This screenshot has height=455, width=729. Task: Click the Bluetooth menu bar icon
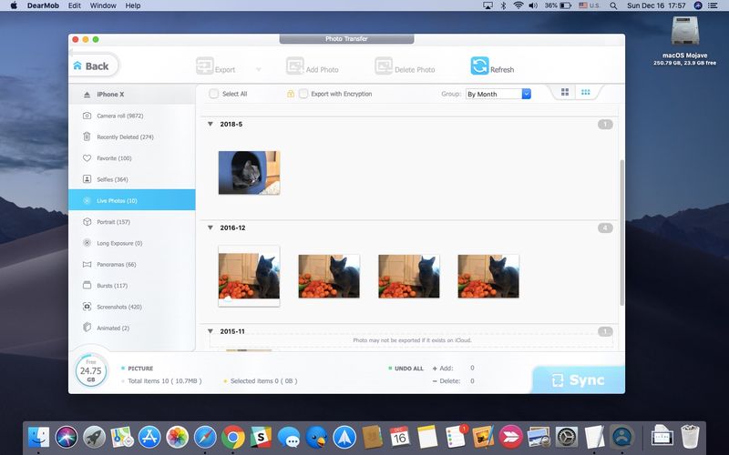503,5
